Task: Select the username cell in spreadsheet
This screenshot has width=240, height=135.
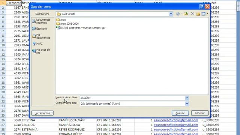Action: point(13,3)
